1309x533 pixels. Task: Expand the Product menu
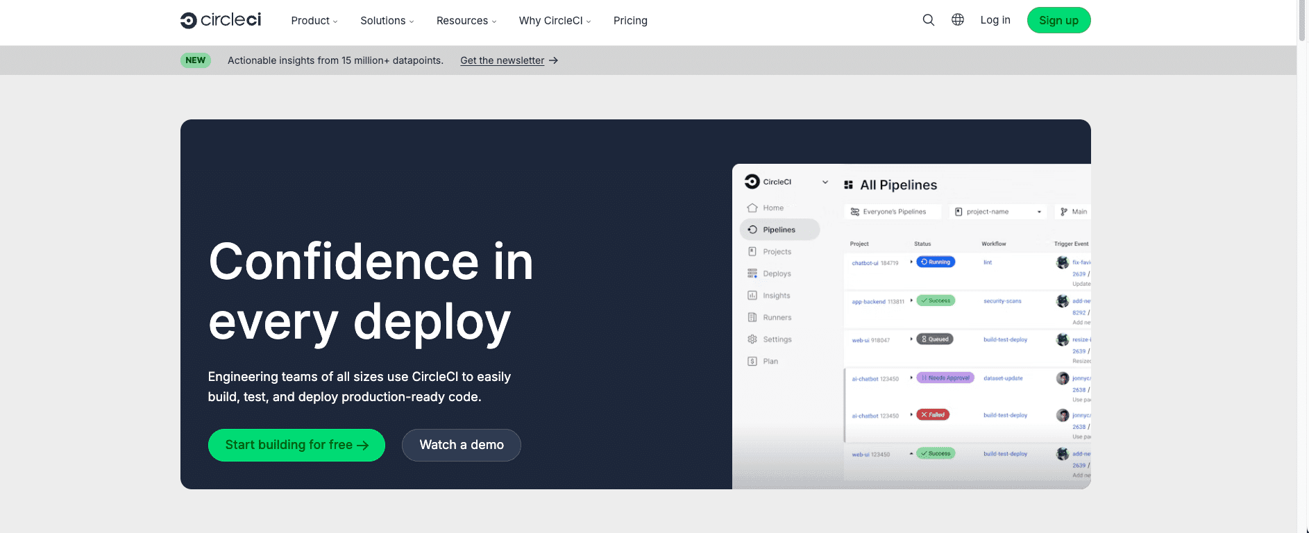tap(314, 21)
